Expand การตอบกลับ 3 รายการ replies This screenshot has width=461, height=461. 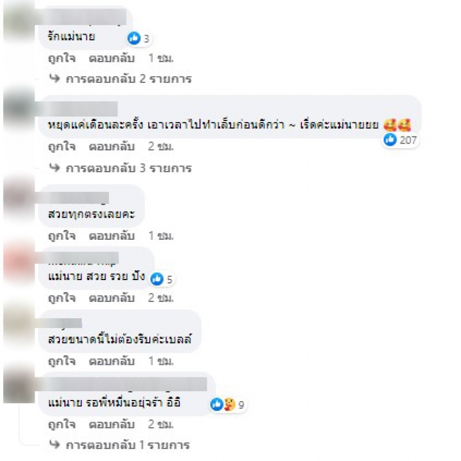[129, 168]
